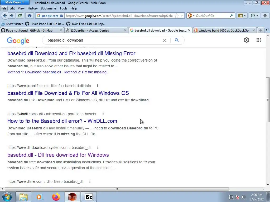Open Method 2: Fix the missing... sitelink
The image size is (270, 202).
coord(87,72)
